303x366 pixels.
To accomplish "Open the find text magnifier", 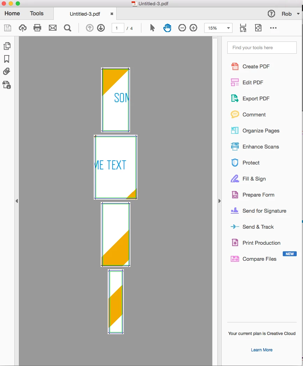I will (x=68, y=28).
